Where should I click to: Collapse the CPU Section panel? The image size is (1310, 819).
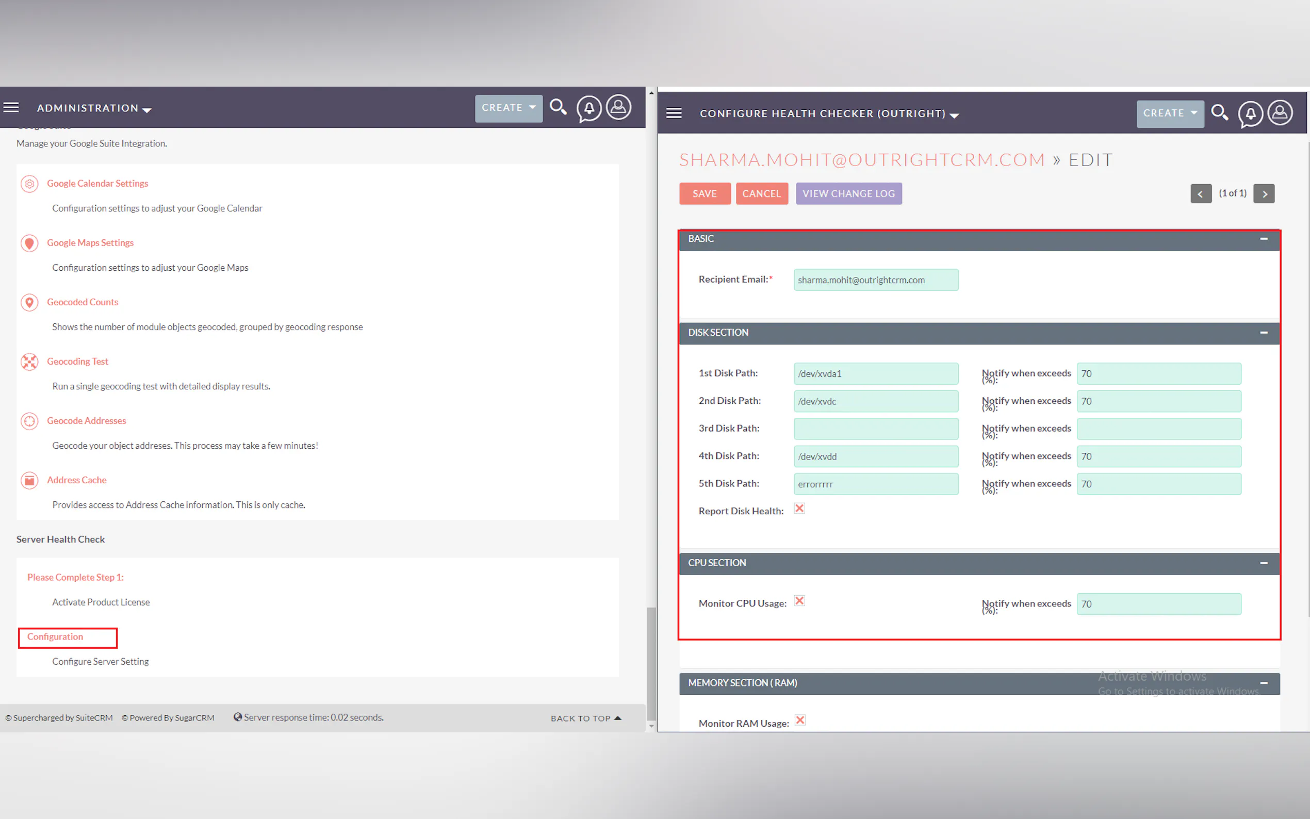coord(1264,563)
